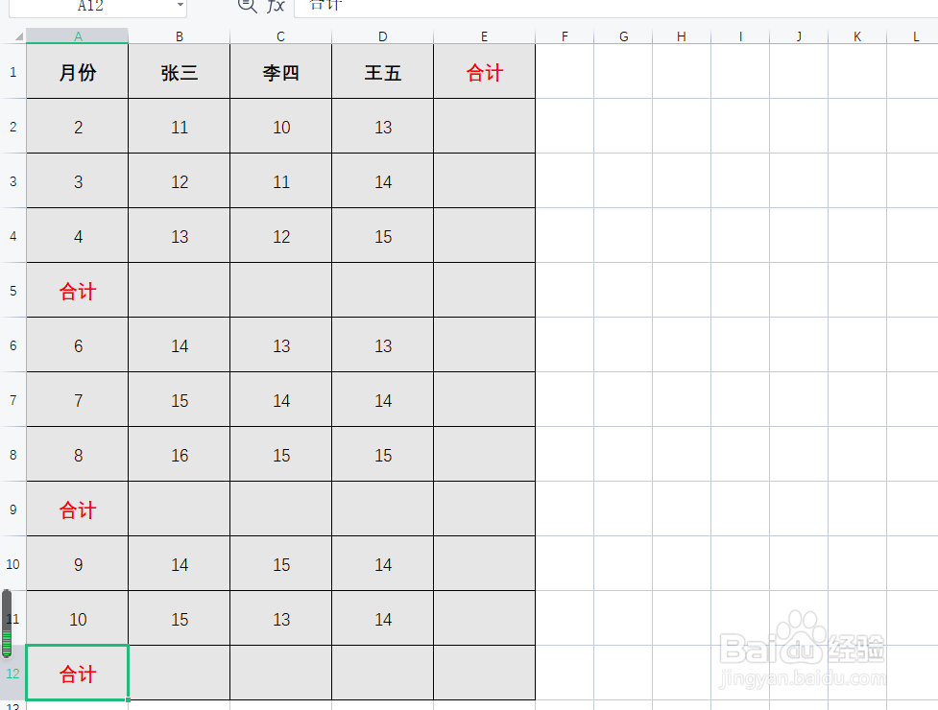Click cell A10 containing 9
This screenshot has height=710, width=938.
77,563
